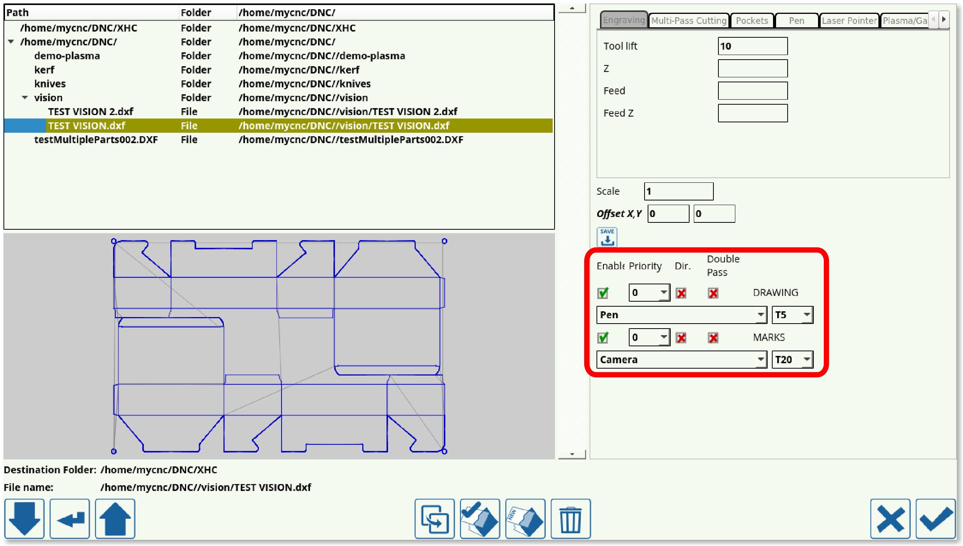Switch to the Multi-Pass Cutting tab
This screenshot has width=963, height=546.
[688, 21]
